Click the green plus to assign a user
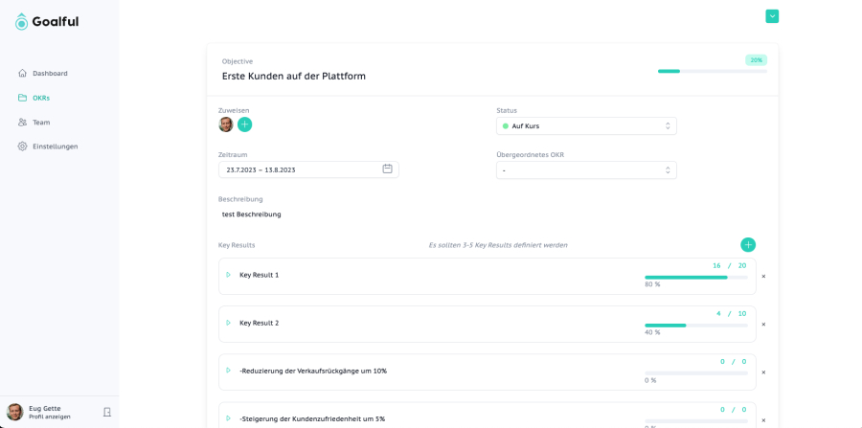This screenshot has height=428, width=862. [x=244, y=124]
